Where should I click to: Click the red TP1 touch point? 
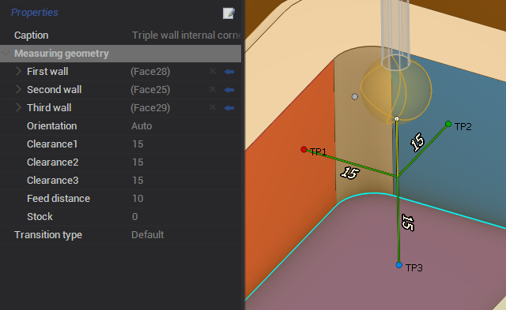point(304,149)
